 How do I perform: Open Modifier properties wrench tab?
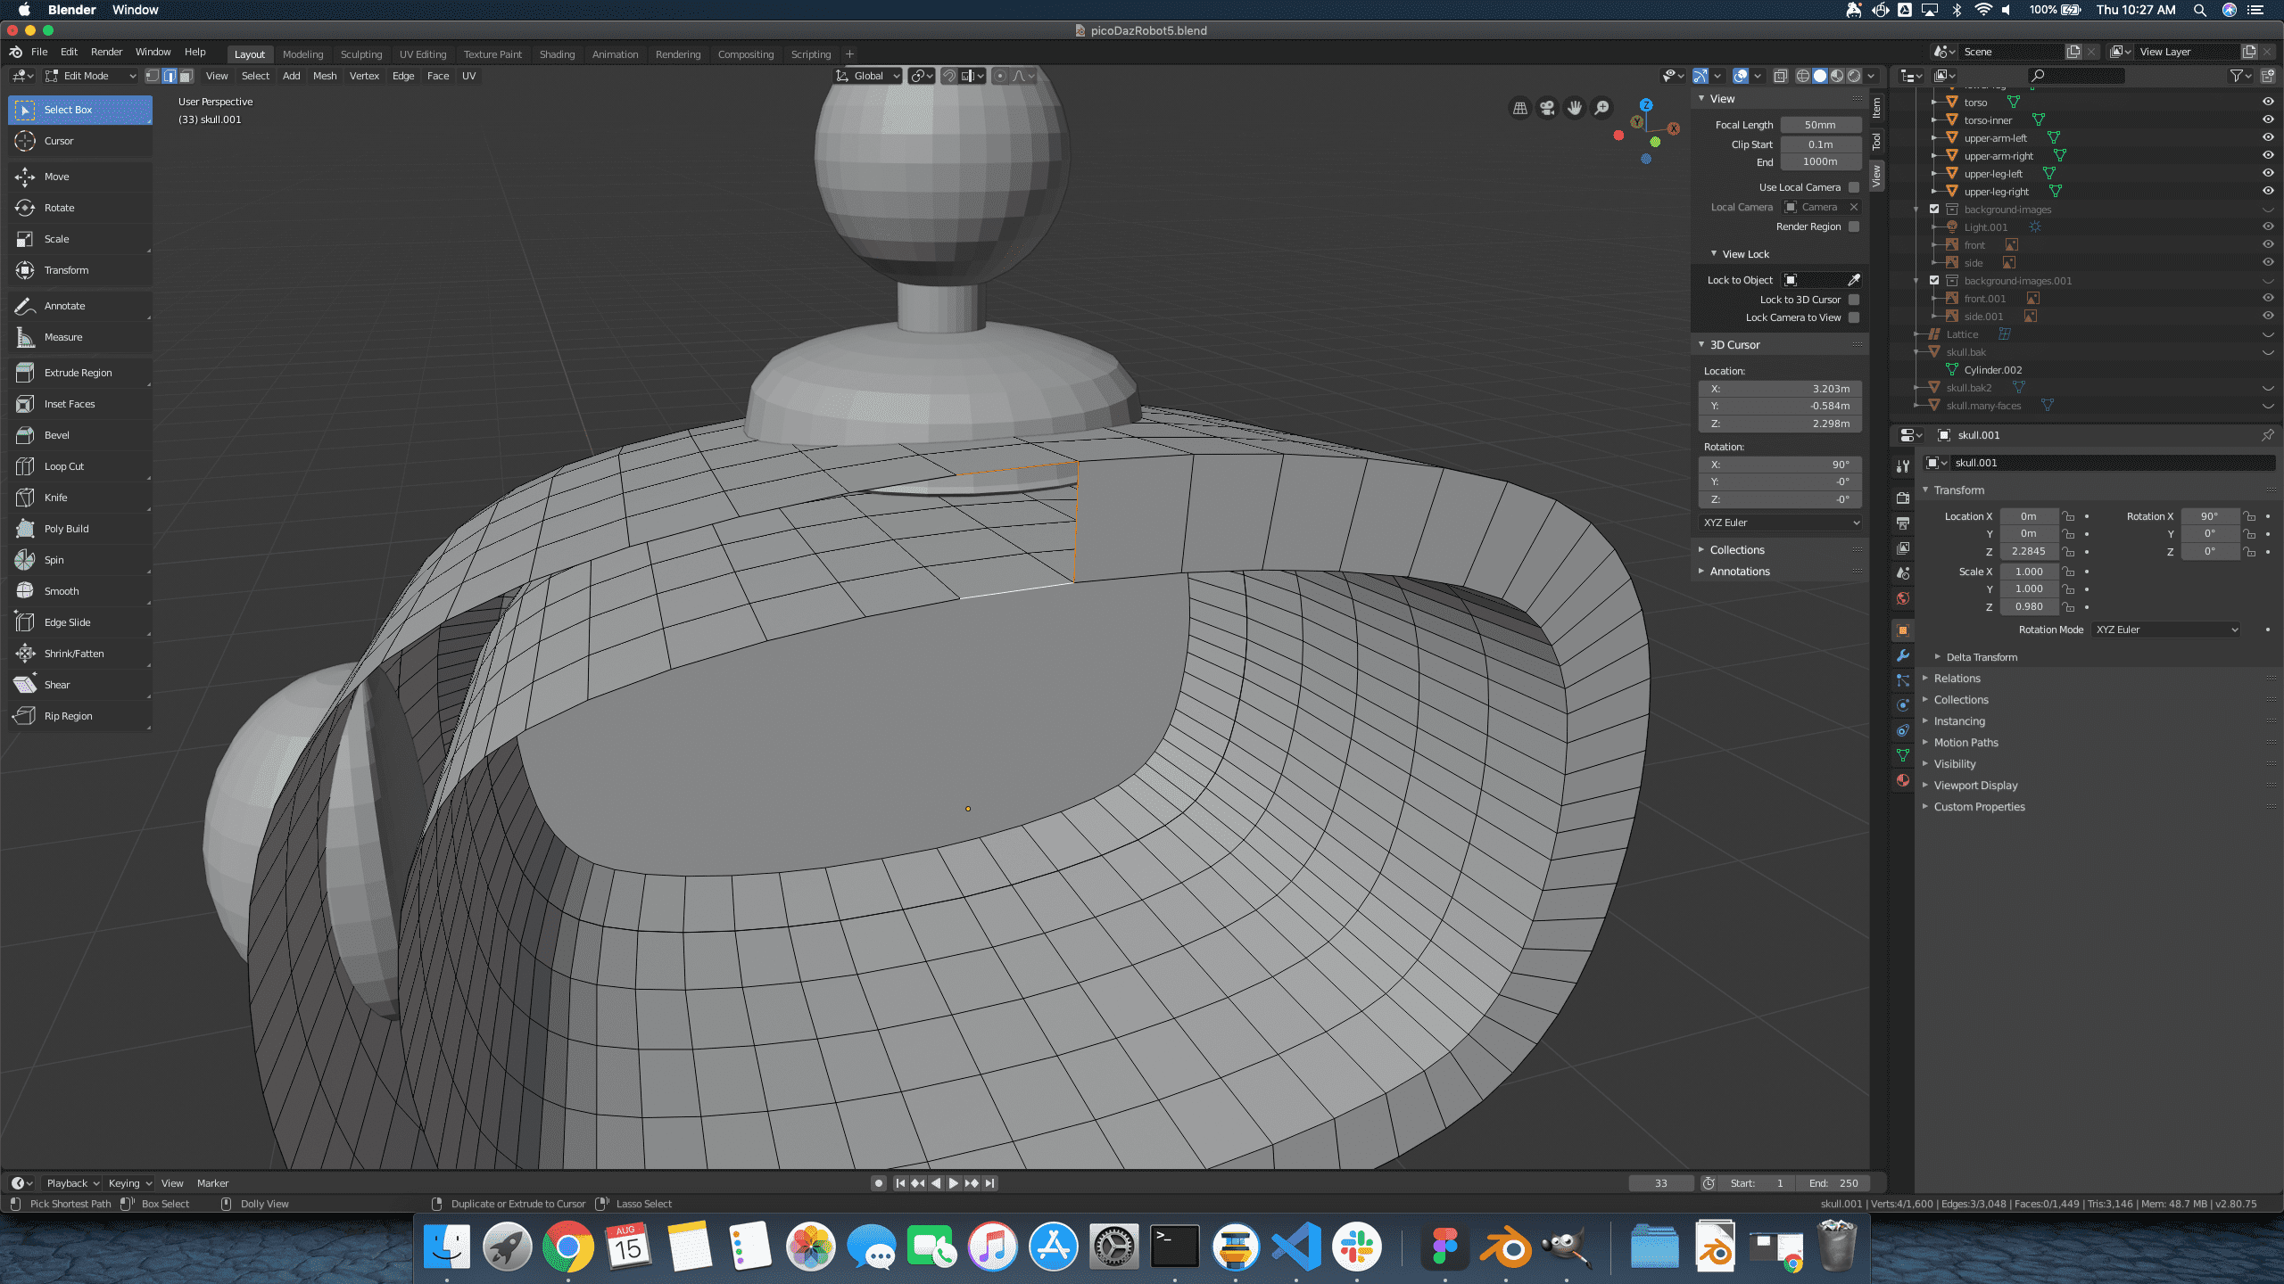(1902, 655)
